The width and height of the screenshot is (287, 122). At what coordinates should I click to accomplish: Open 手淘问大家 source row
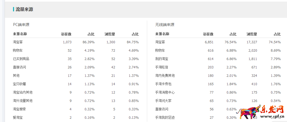163,101
